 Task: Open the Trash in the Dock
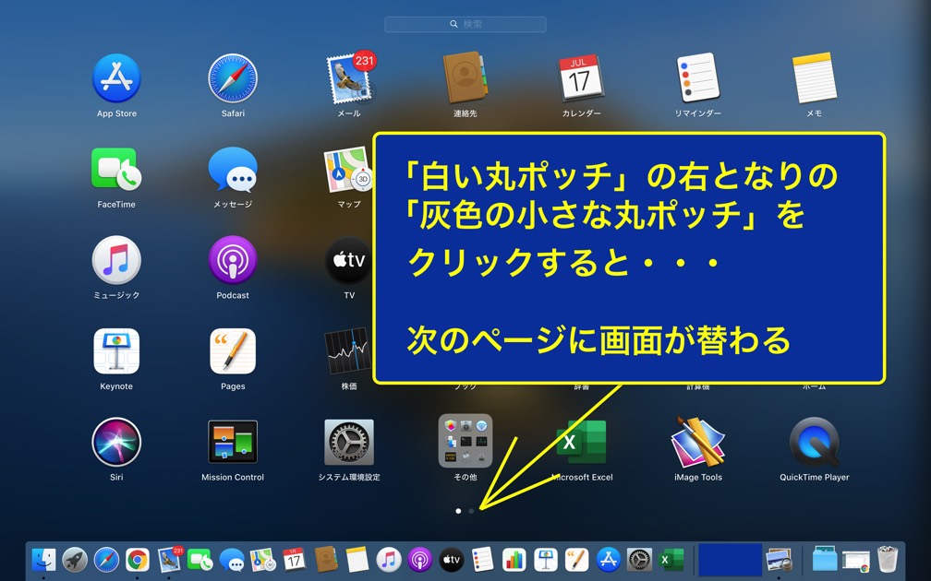[x=887, y=559]
